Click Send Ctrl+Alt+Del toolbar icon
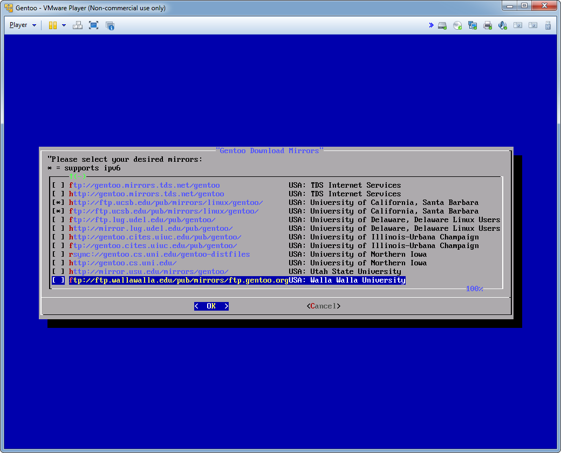The height and width of the screenshot is (453, 561). (x=77, y=25)
